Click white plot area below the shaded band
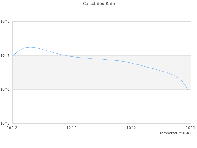The height and width of the screenshot is (148, 197). pos(92,108)
